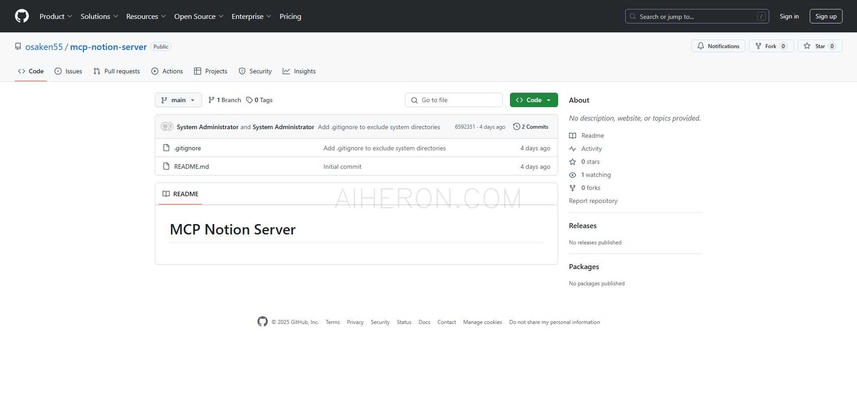The height and width of the screenshot is (396, 857).
Task: Switch to the Pull requests tab
Action: (117, 71)
